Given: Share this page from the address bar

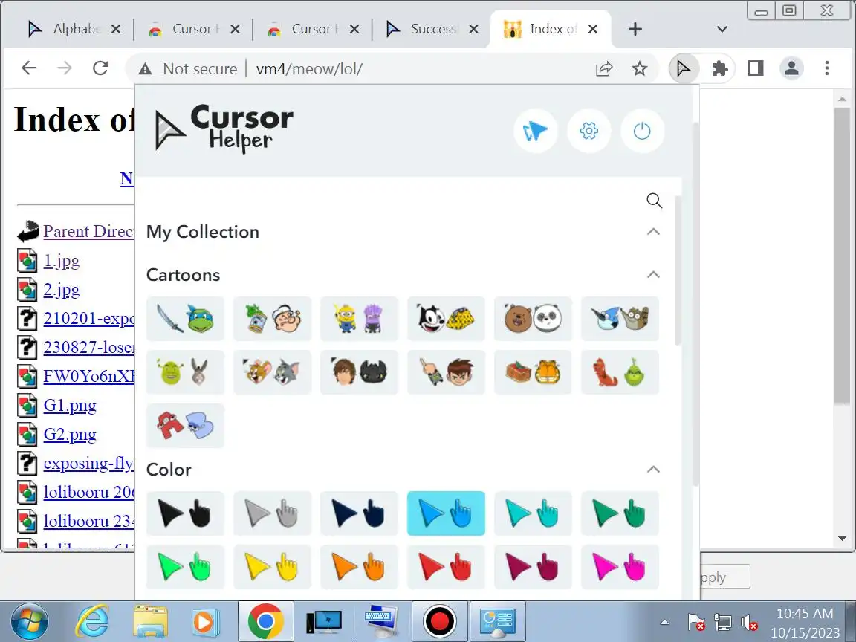Looking at the screenshot, I should pyautogui.click(x=604, y=69).
